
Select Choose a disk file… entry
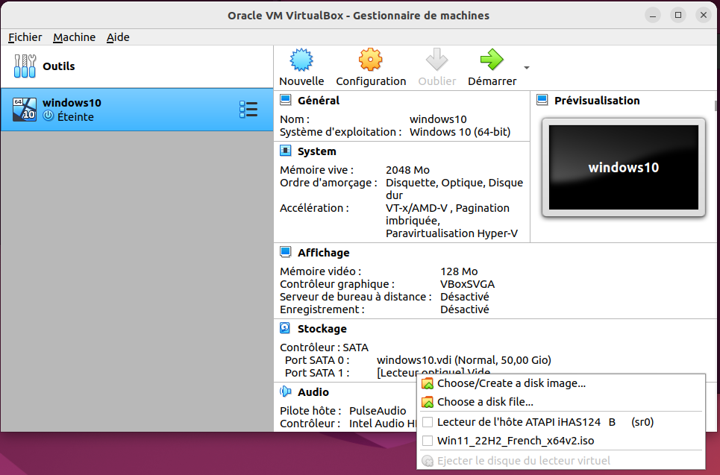[560, 402]
